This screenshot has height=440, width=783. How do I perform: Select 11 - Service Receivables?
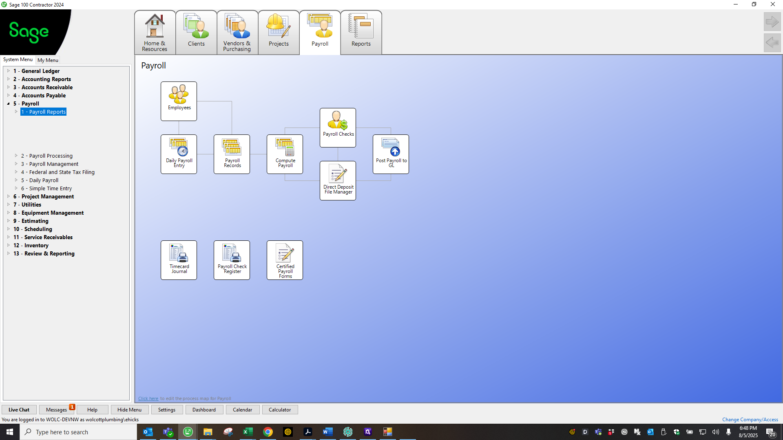click(43, 237)
